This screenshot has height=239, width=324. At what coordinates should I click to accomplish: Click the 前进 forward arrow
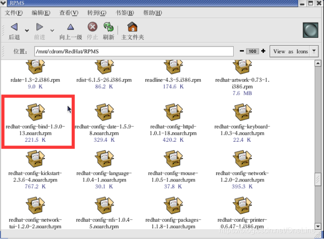click(39, 27)
